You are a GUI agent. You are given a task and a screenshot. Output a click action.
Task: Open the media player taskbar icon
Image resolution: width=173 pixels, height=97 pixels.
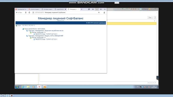pyautogui.click(x=34, y=87)
